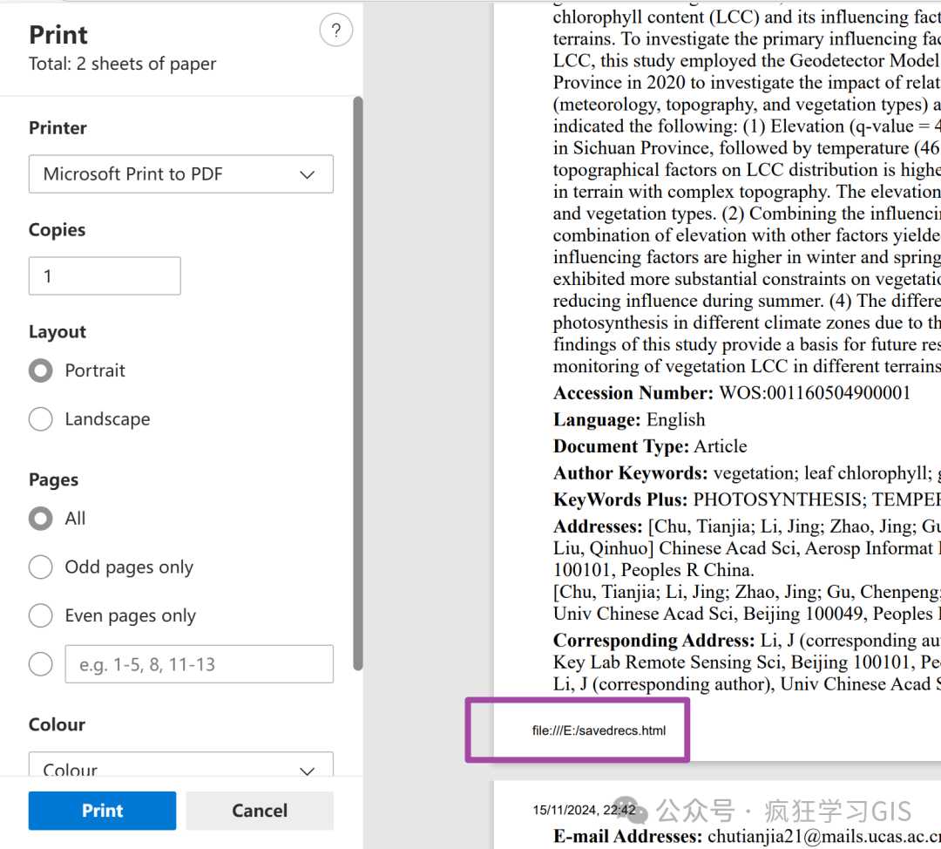Select the custom page range radio button
The height and width of the screenshot is (849, 941).
pyautogui.click(x=41, y=664)
